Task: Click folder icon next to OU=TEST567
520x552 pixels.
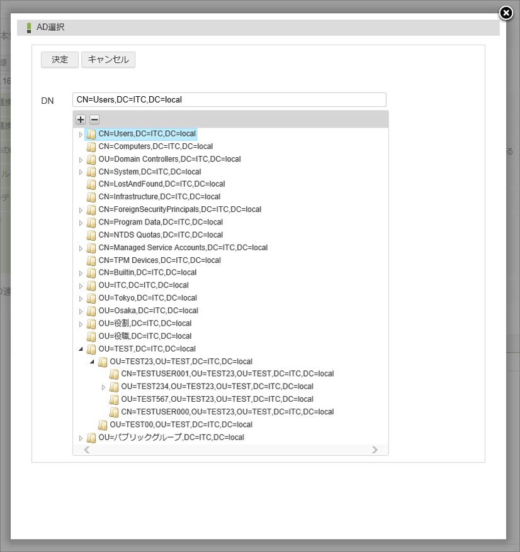Action: (x=114, y=399)
